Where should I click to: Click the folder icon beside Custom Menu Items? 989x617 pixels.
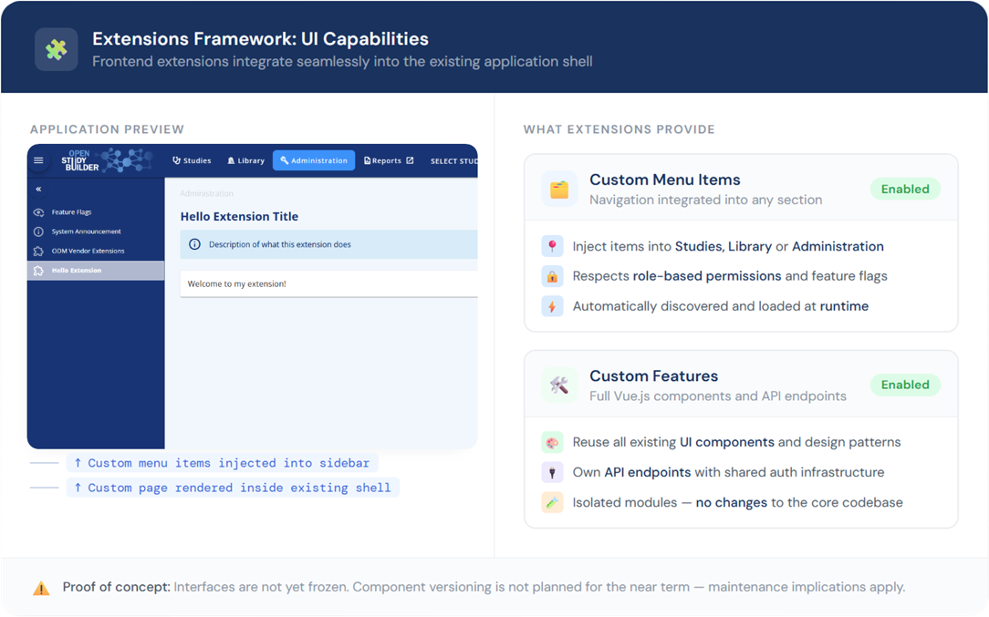(x=558, y=189)
